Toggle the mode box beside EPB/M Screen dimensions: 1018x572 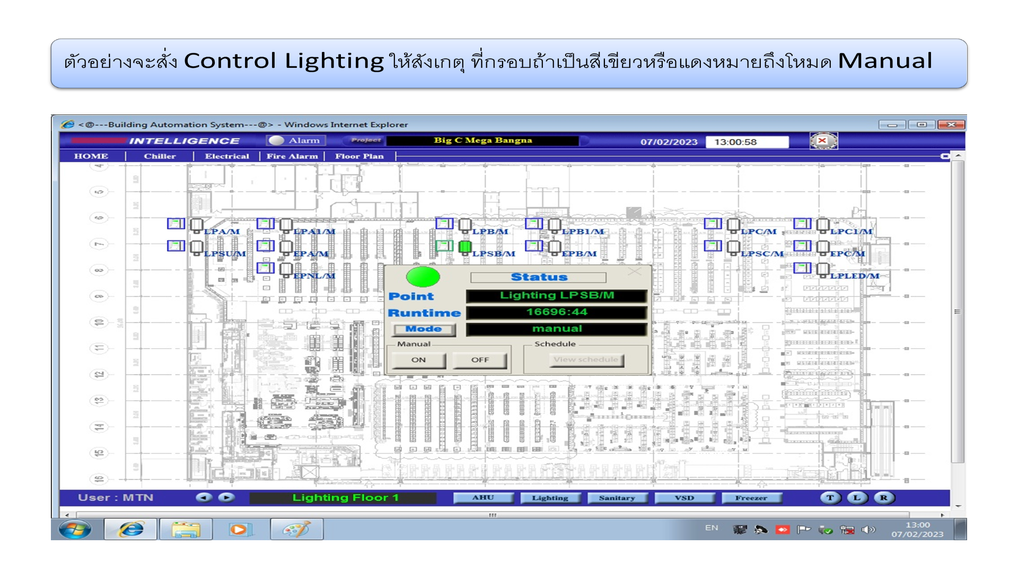pyautogui.click(x=534, y=246)
